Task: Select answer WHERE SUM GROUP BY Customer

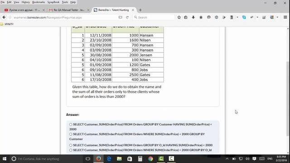Action: click(x=71, y=134)
